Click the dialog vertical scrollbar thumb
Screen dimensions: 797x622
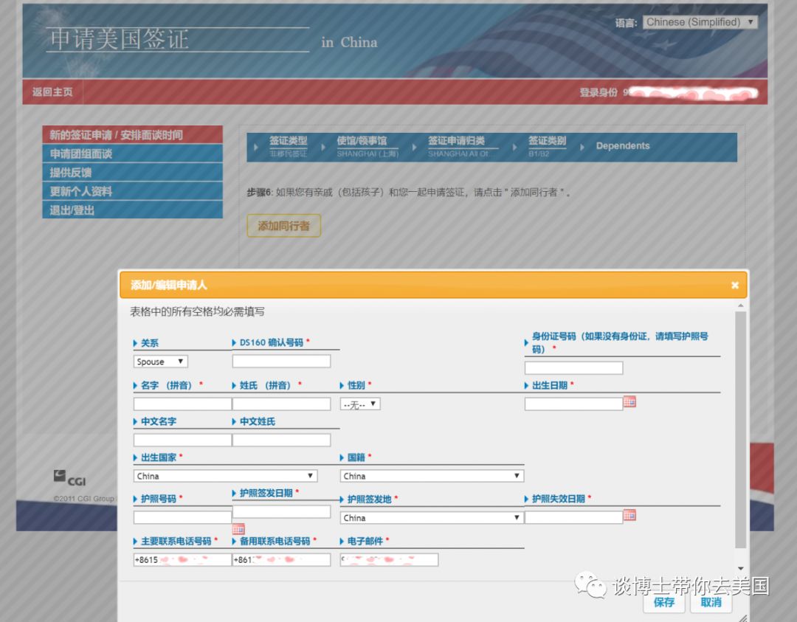[741, 429]
